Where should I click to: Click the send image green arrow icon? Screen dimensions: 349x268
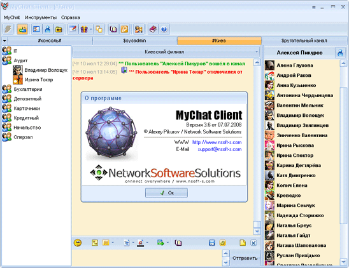tap(160, 243)
